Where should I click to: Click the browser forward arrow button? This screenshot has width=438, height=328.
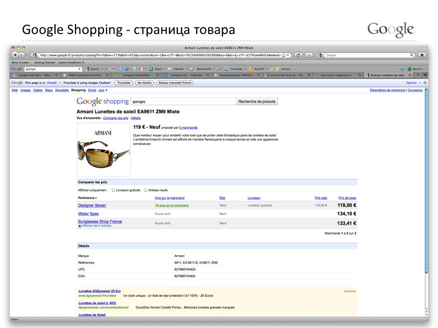click(x=22, y=55)
